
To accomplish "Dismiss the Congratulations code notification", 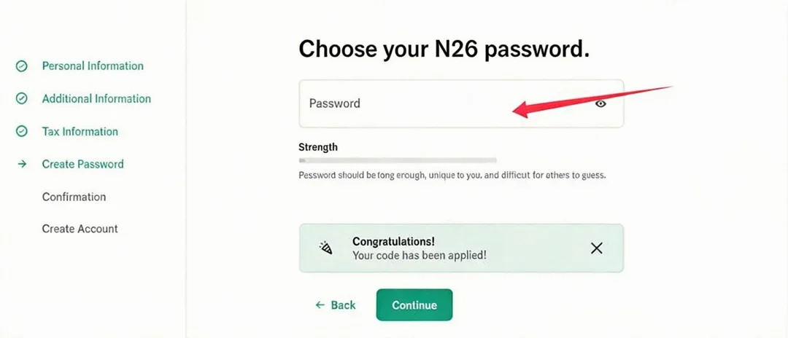I will pyautogui.click(x=596, y=248).
